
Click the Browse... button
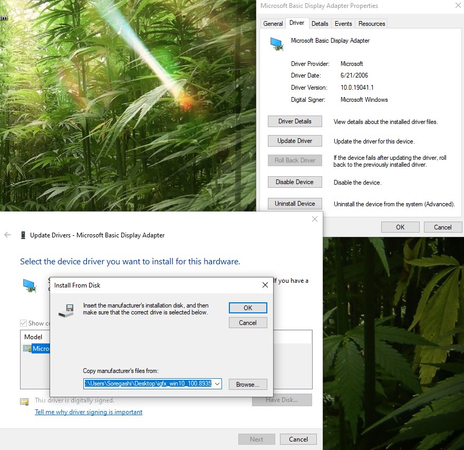click(248, 384)
